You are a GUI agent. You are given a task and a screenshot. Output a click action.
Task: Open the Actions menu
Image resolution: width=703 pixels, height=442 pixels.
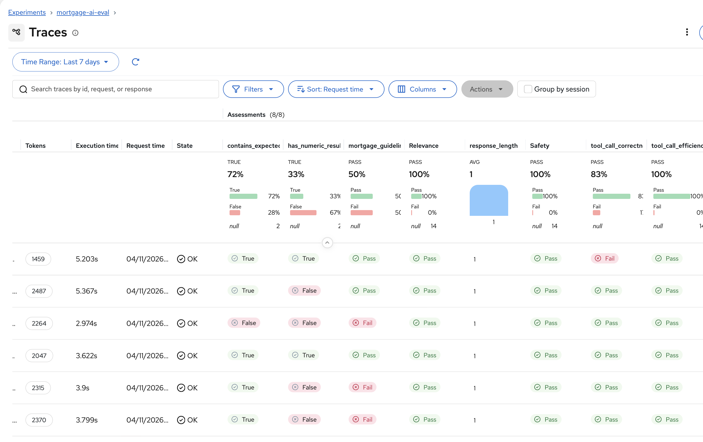tap(487, 89)
